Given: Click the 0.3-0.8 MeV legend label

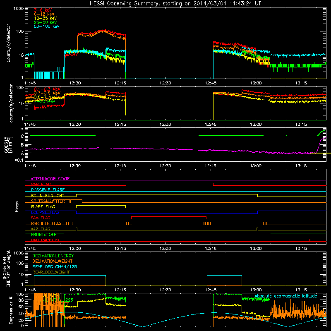Looking at the screenshot, I should click(x=47, y=94).
